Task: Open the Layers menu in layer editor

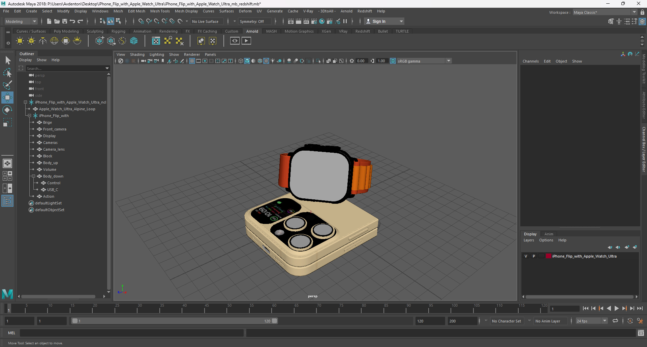Action: 529,240
